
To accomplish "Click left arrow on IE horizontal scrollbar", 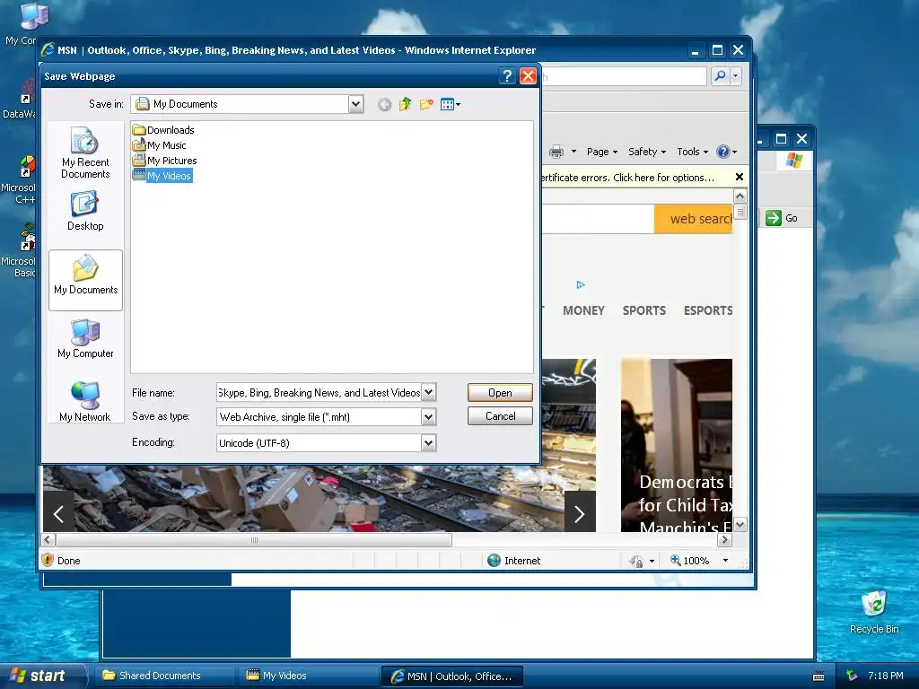I will (48, 539).
